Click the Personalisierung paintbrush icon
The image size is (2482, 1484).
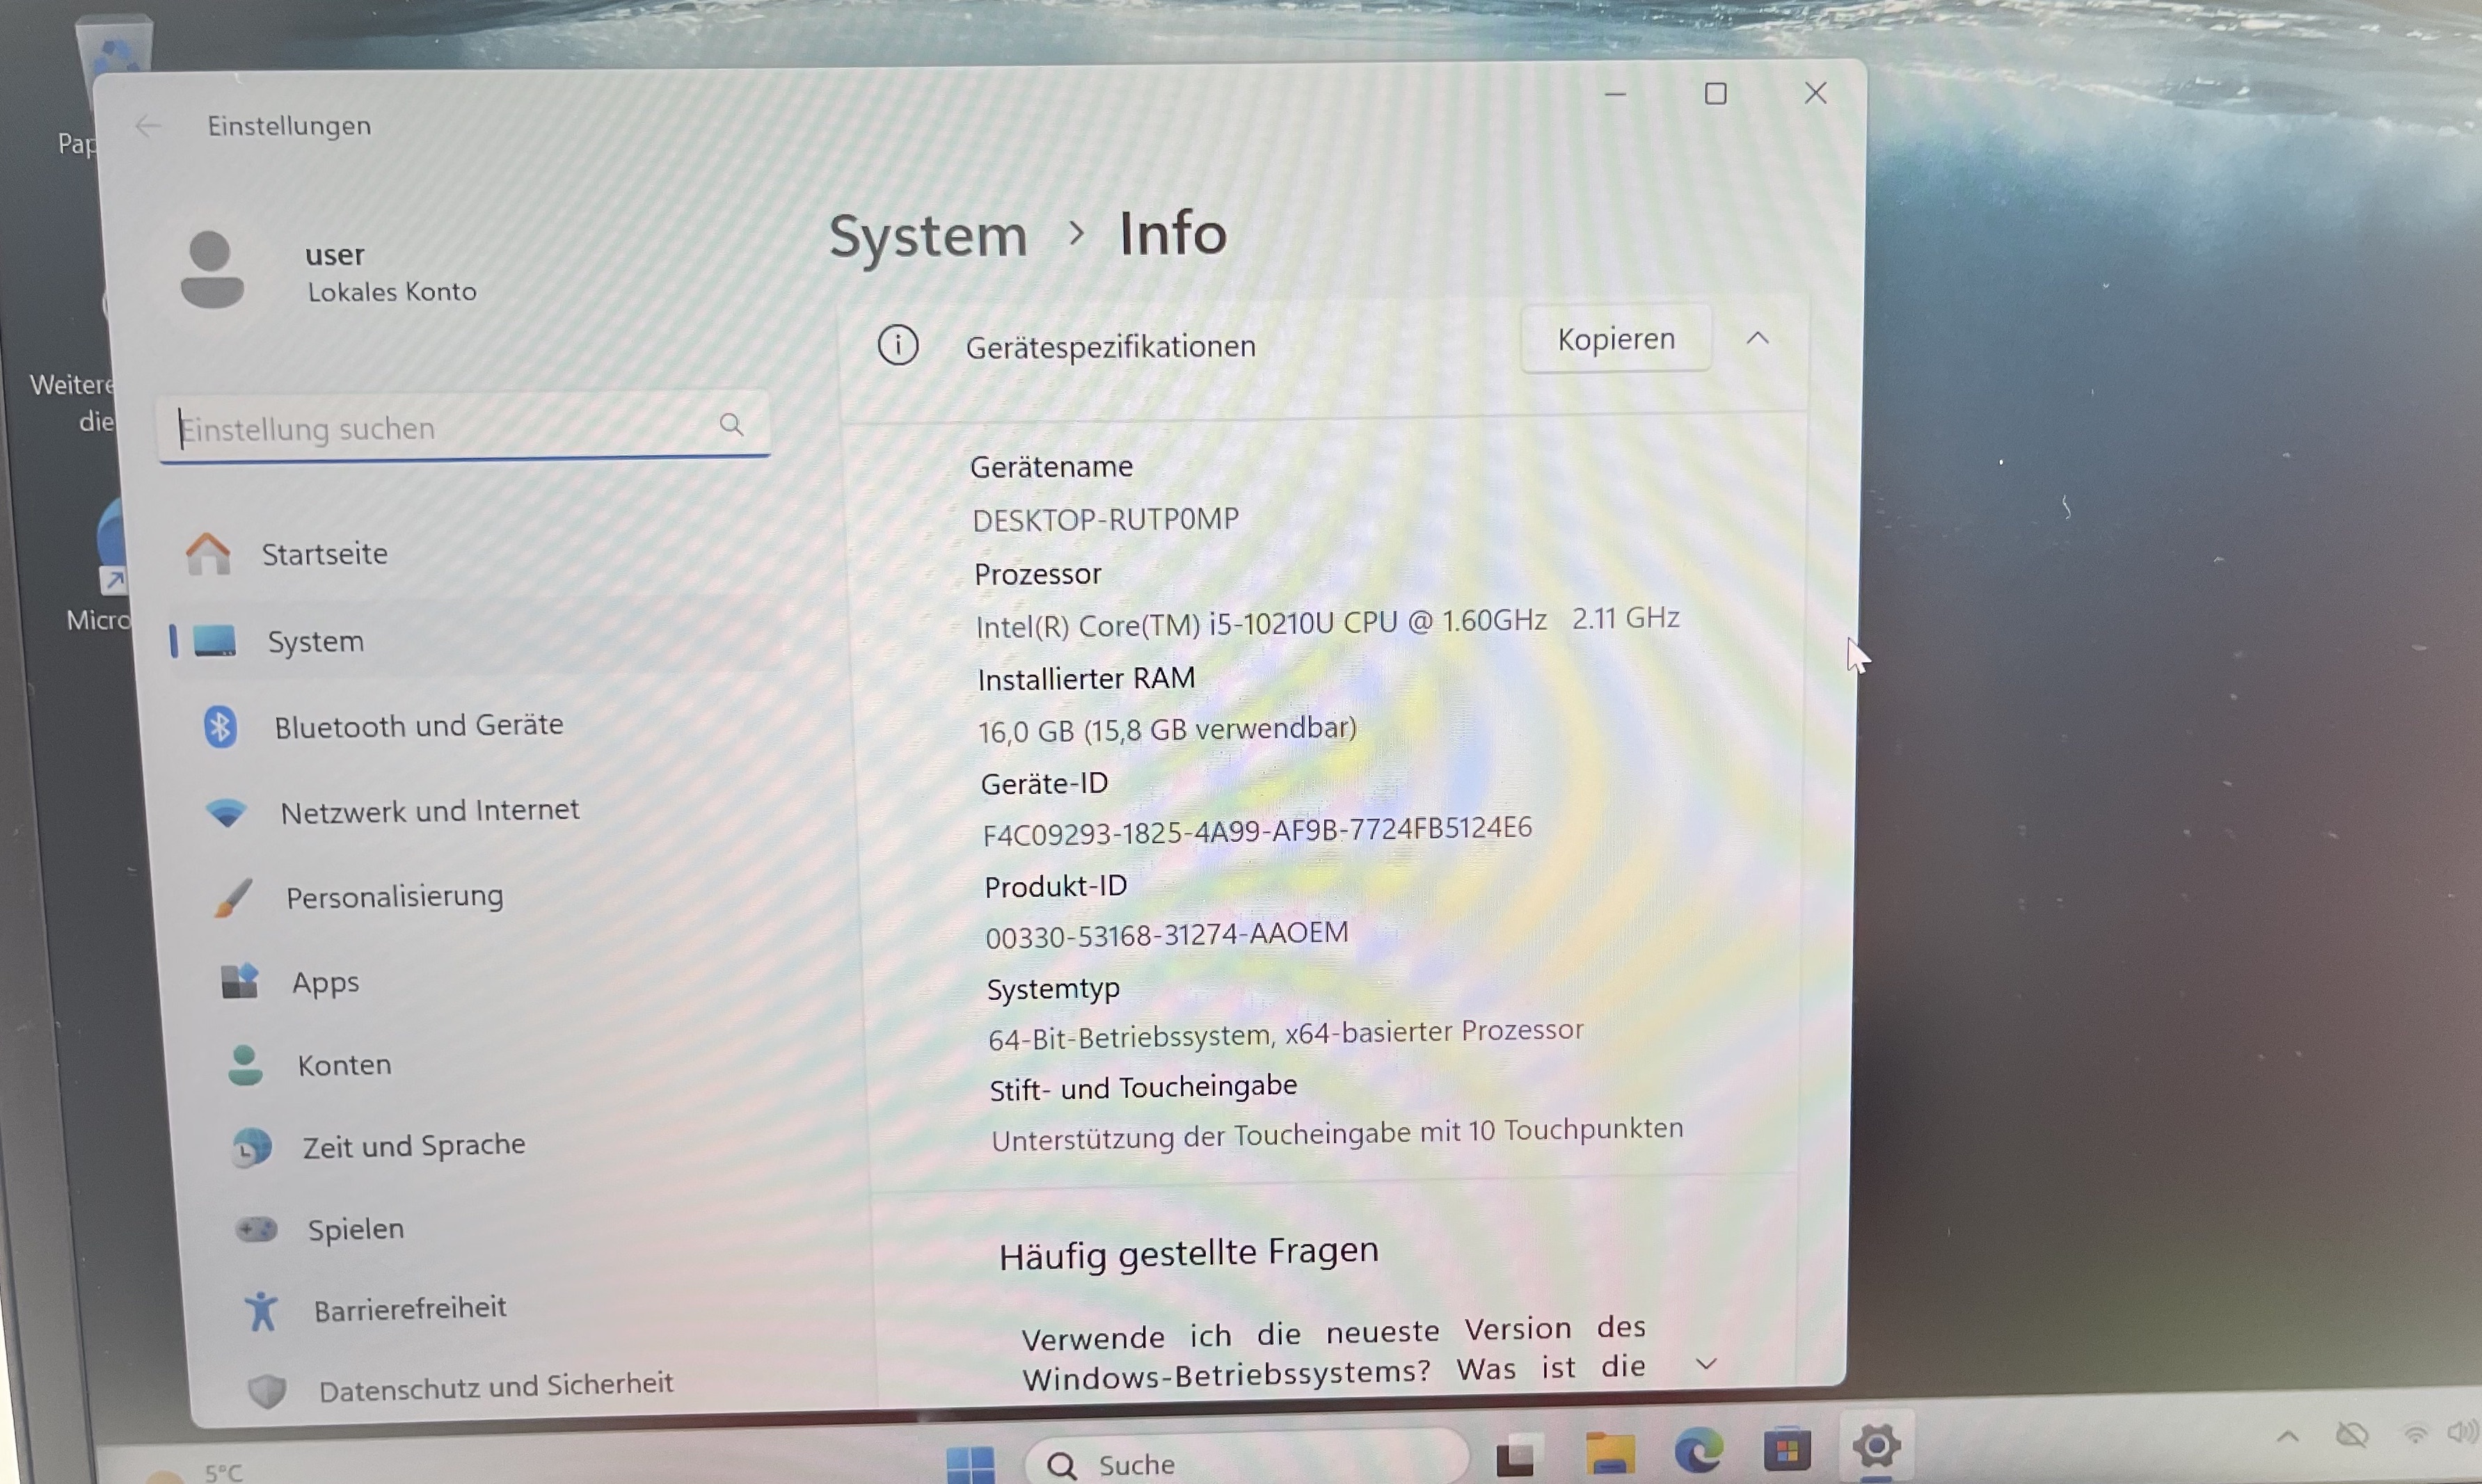pos(234,897)
